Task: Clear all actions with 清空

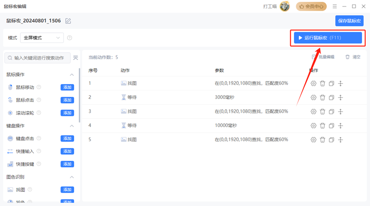Action: tap(353, 57)
